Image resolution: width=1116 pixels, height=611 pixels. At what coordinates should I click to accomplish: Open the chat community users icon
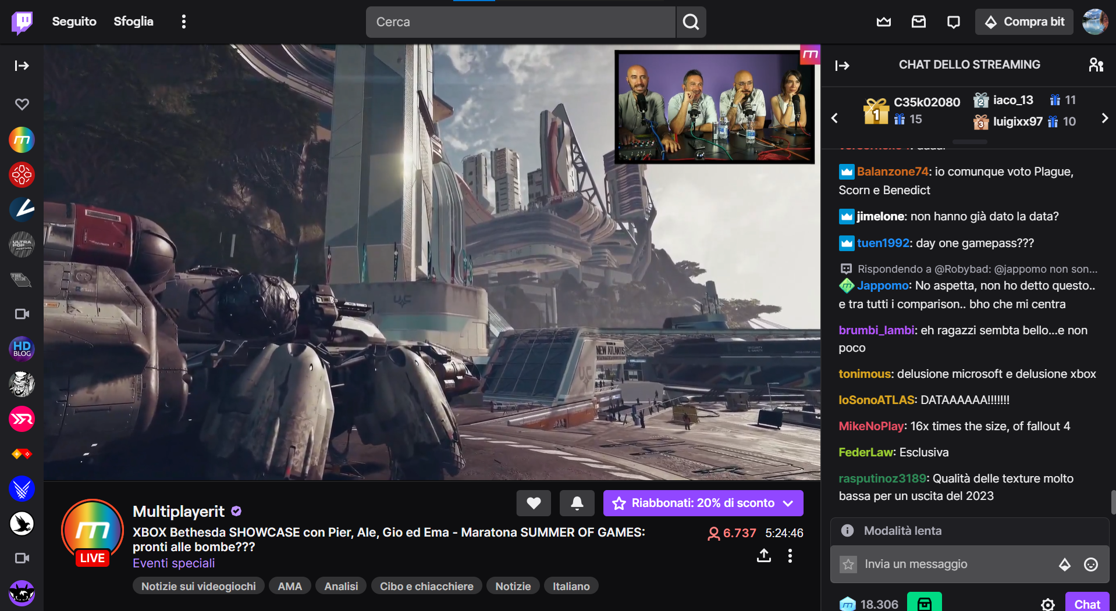coord(1096,65)
